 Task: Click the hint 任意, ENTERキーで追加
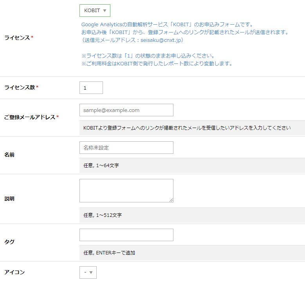point(109,253)
